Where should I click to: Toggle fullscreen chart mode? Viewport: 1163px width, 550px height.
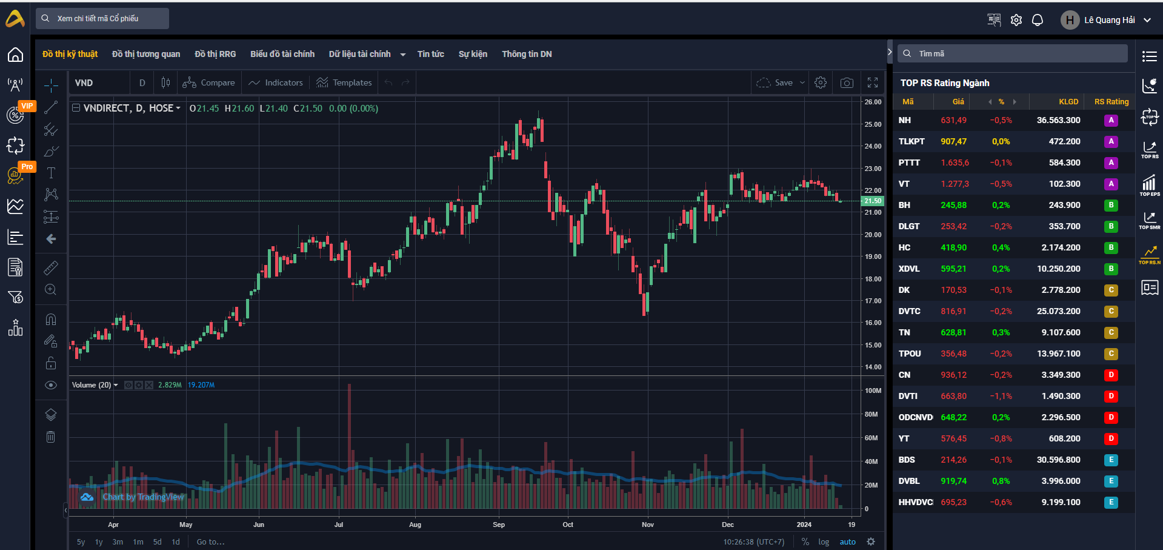873,82
